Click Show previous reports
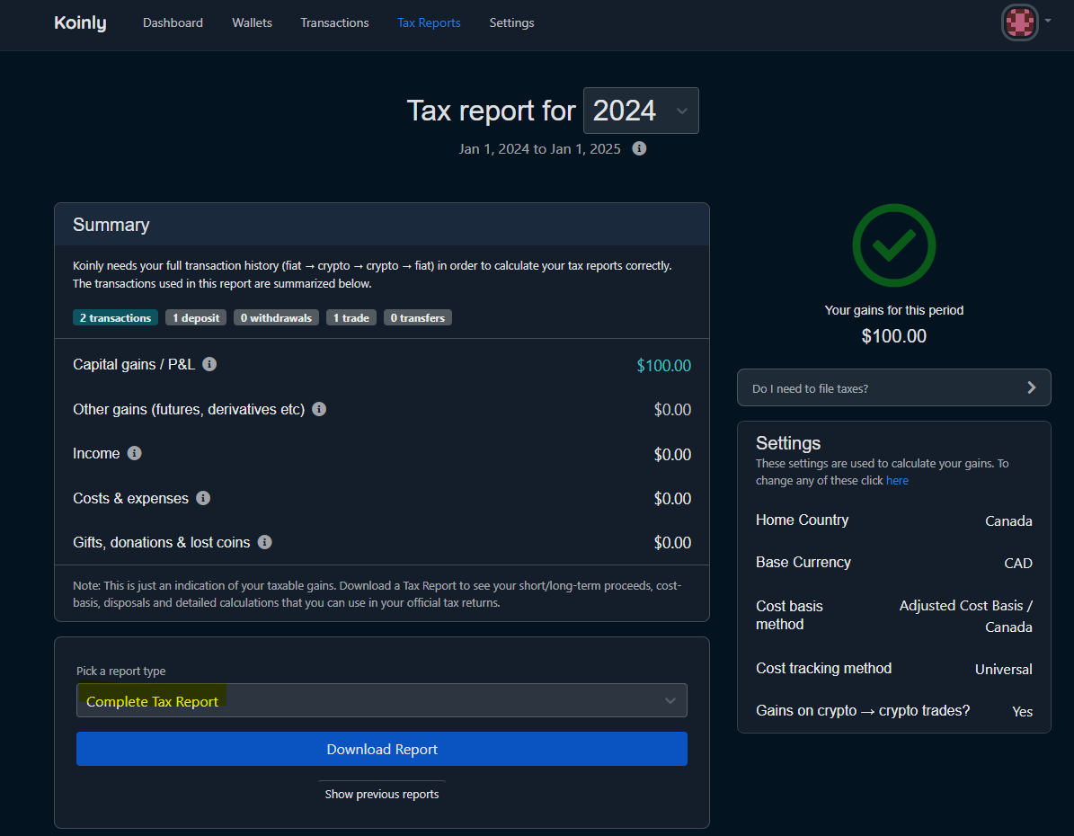 381,795
